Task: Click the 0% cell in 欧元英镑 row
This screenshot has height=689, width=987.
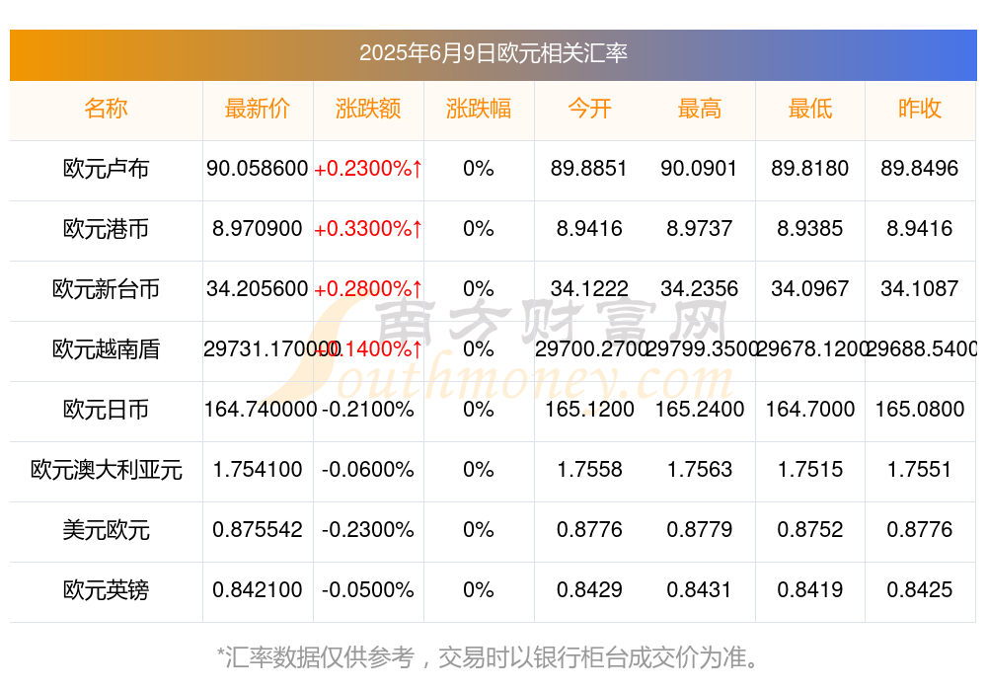Action: (479, 590)
